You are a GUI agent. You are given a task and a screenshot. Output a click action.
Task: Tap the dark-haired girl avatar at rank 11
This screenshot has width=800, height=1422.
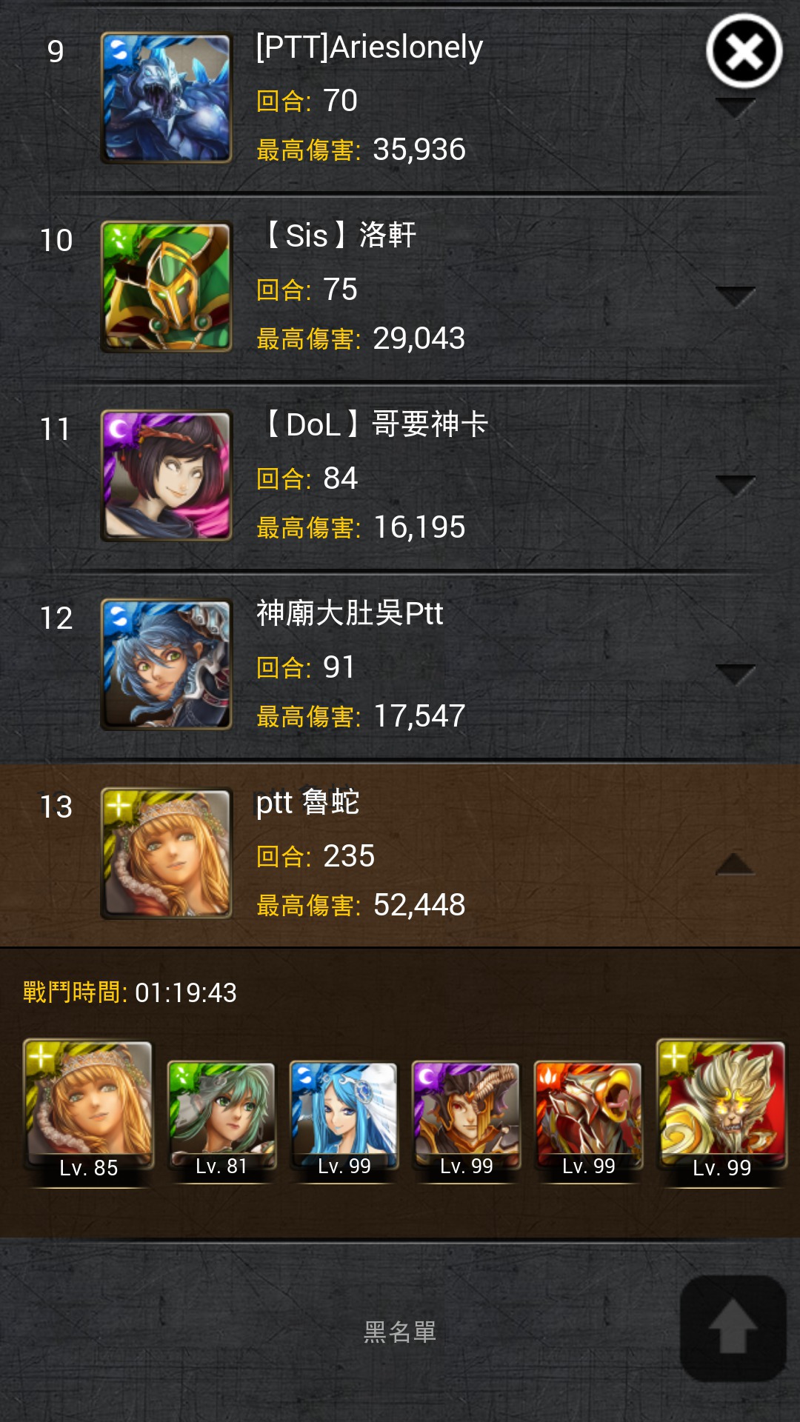tap(167, 475)
